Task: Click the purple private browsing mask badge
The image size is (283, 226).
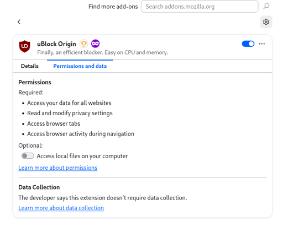Action: [x=95, y=44]
